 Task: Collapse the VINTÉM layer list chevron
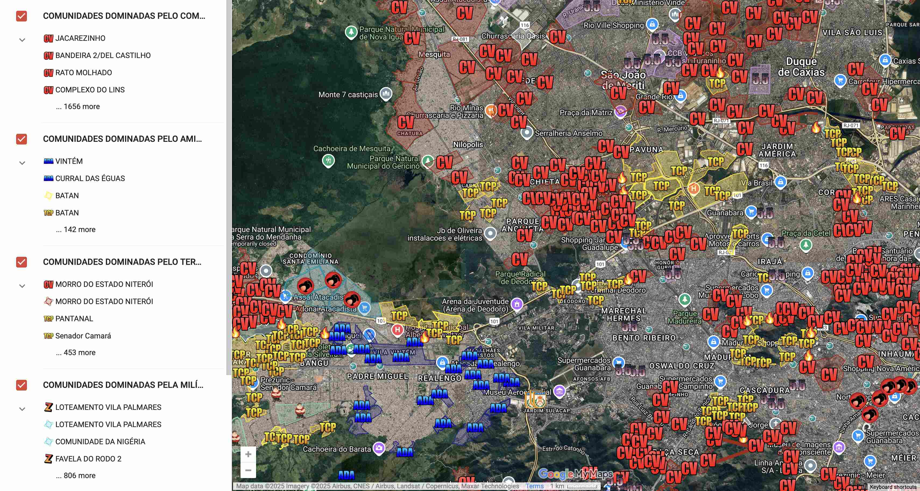click(22, 163)
